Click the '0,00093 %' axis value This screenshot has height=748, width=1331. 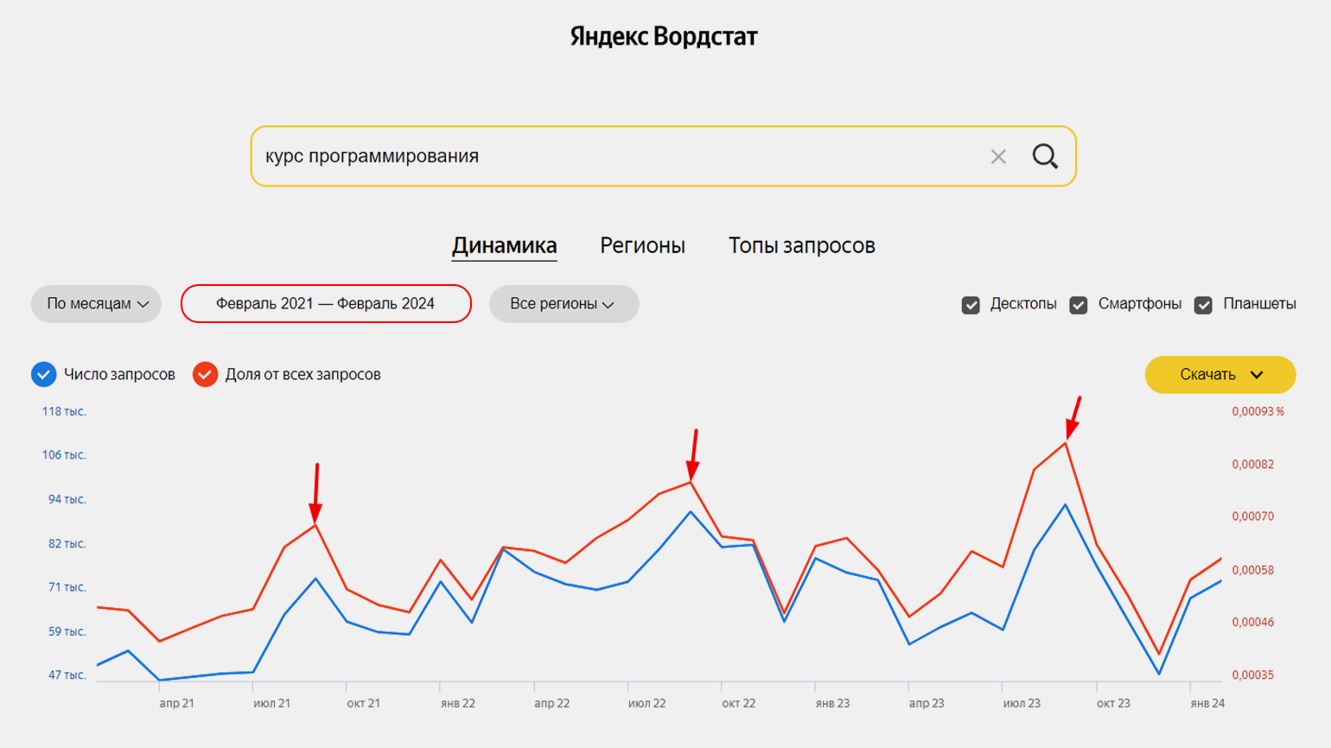1258,411
